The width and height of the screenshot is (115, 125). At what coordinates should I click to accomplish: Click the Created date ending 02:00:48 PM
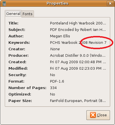coord(78,62)
